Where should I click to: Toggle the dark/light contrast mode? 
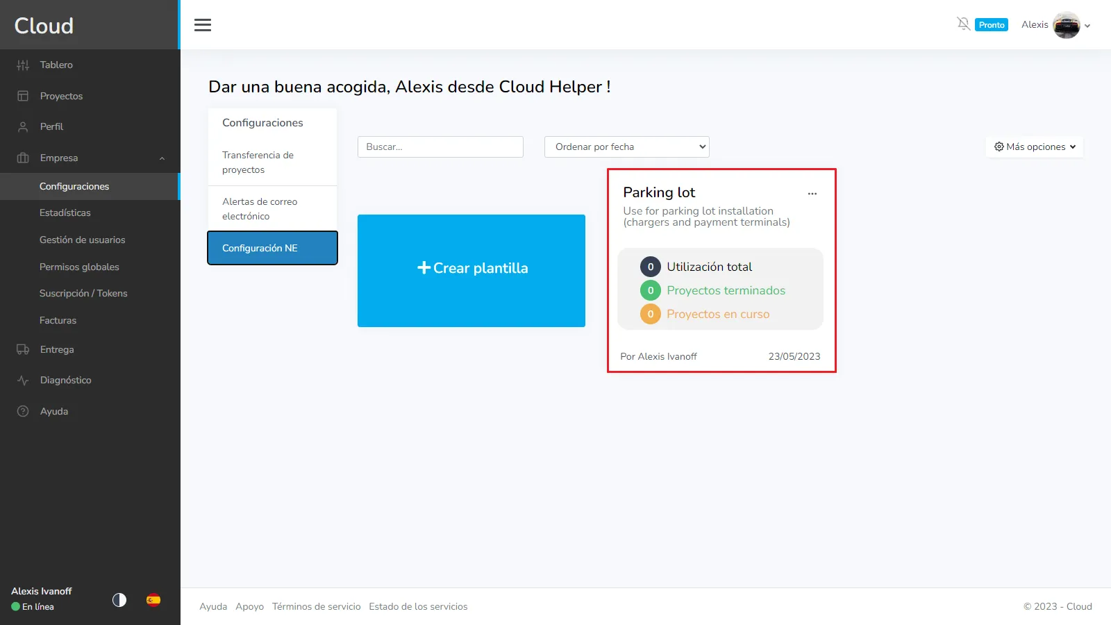[119, 600]
